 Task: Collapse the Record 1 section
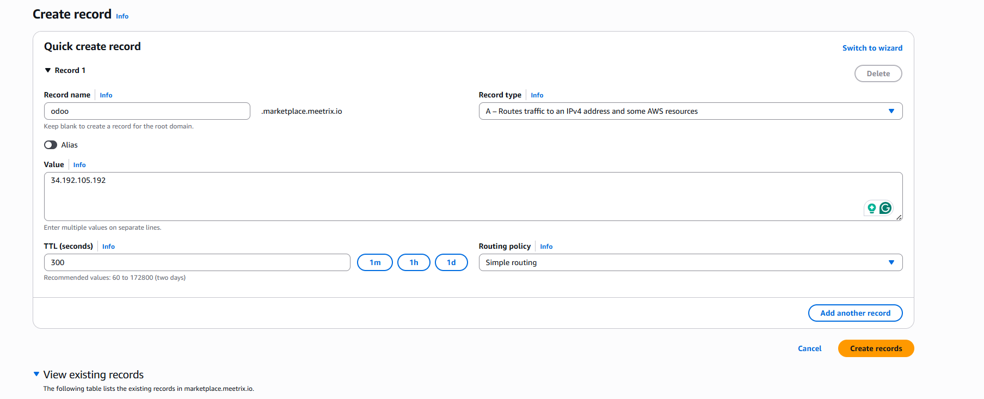coord(48,70)
